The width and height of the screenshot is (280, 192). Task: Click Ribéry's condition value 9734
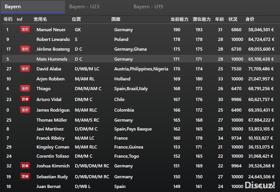[236, 138]
